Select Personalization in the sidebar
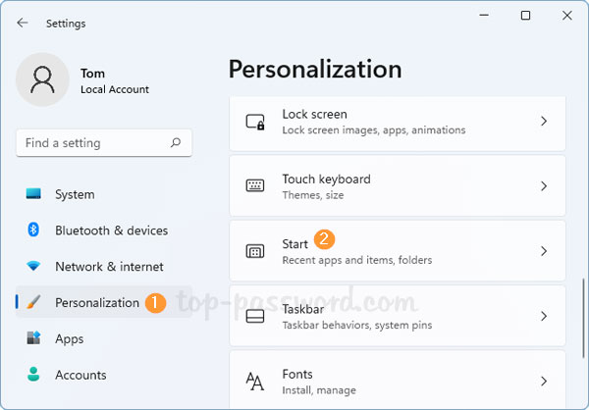 tap(96, 303)
